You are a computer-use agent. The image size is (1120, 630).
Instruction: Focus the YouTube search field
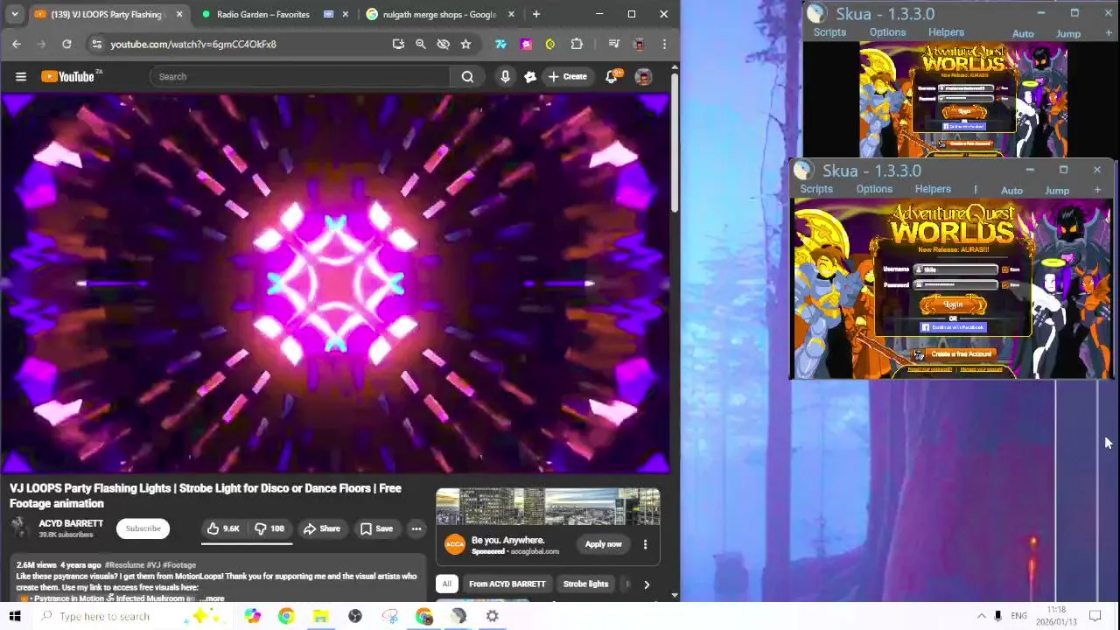coord(299,77)
